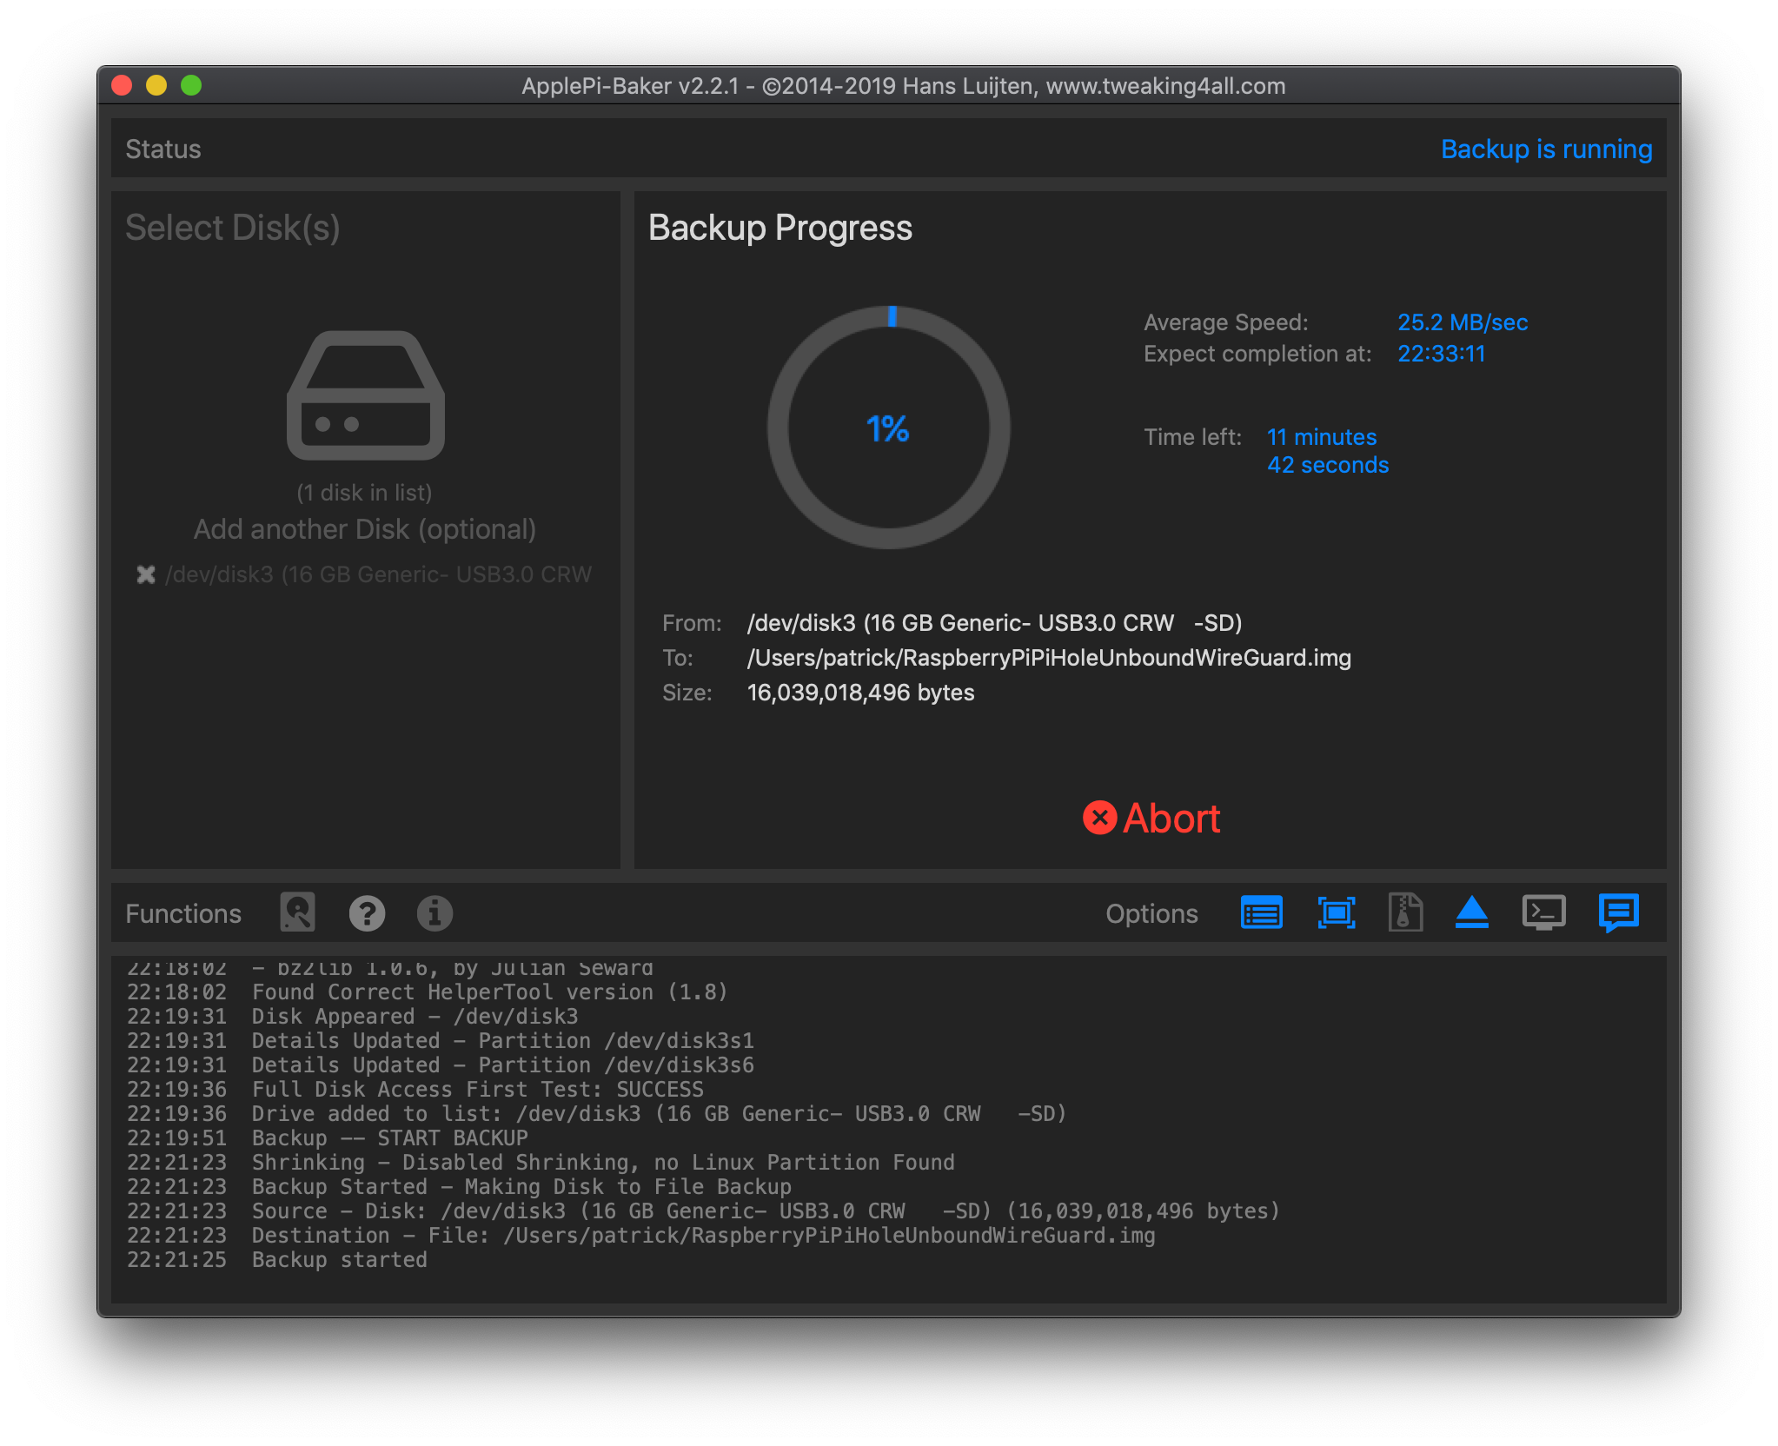
Task: Click the blue log message bubble icon
Action: pyautogui.click(x=1618, y=912)
